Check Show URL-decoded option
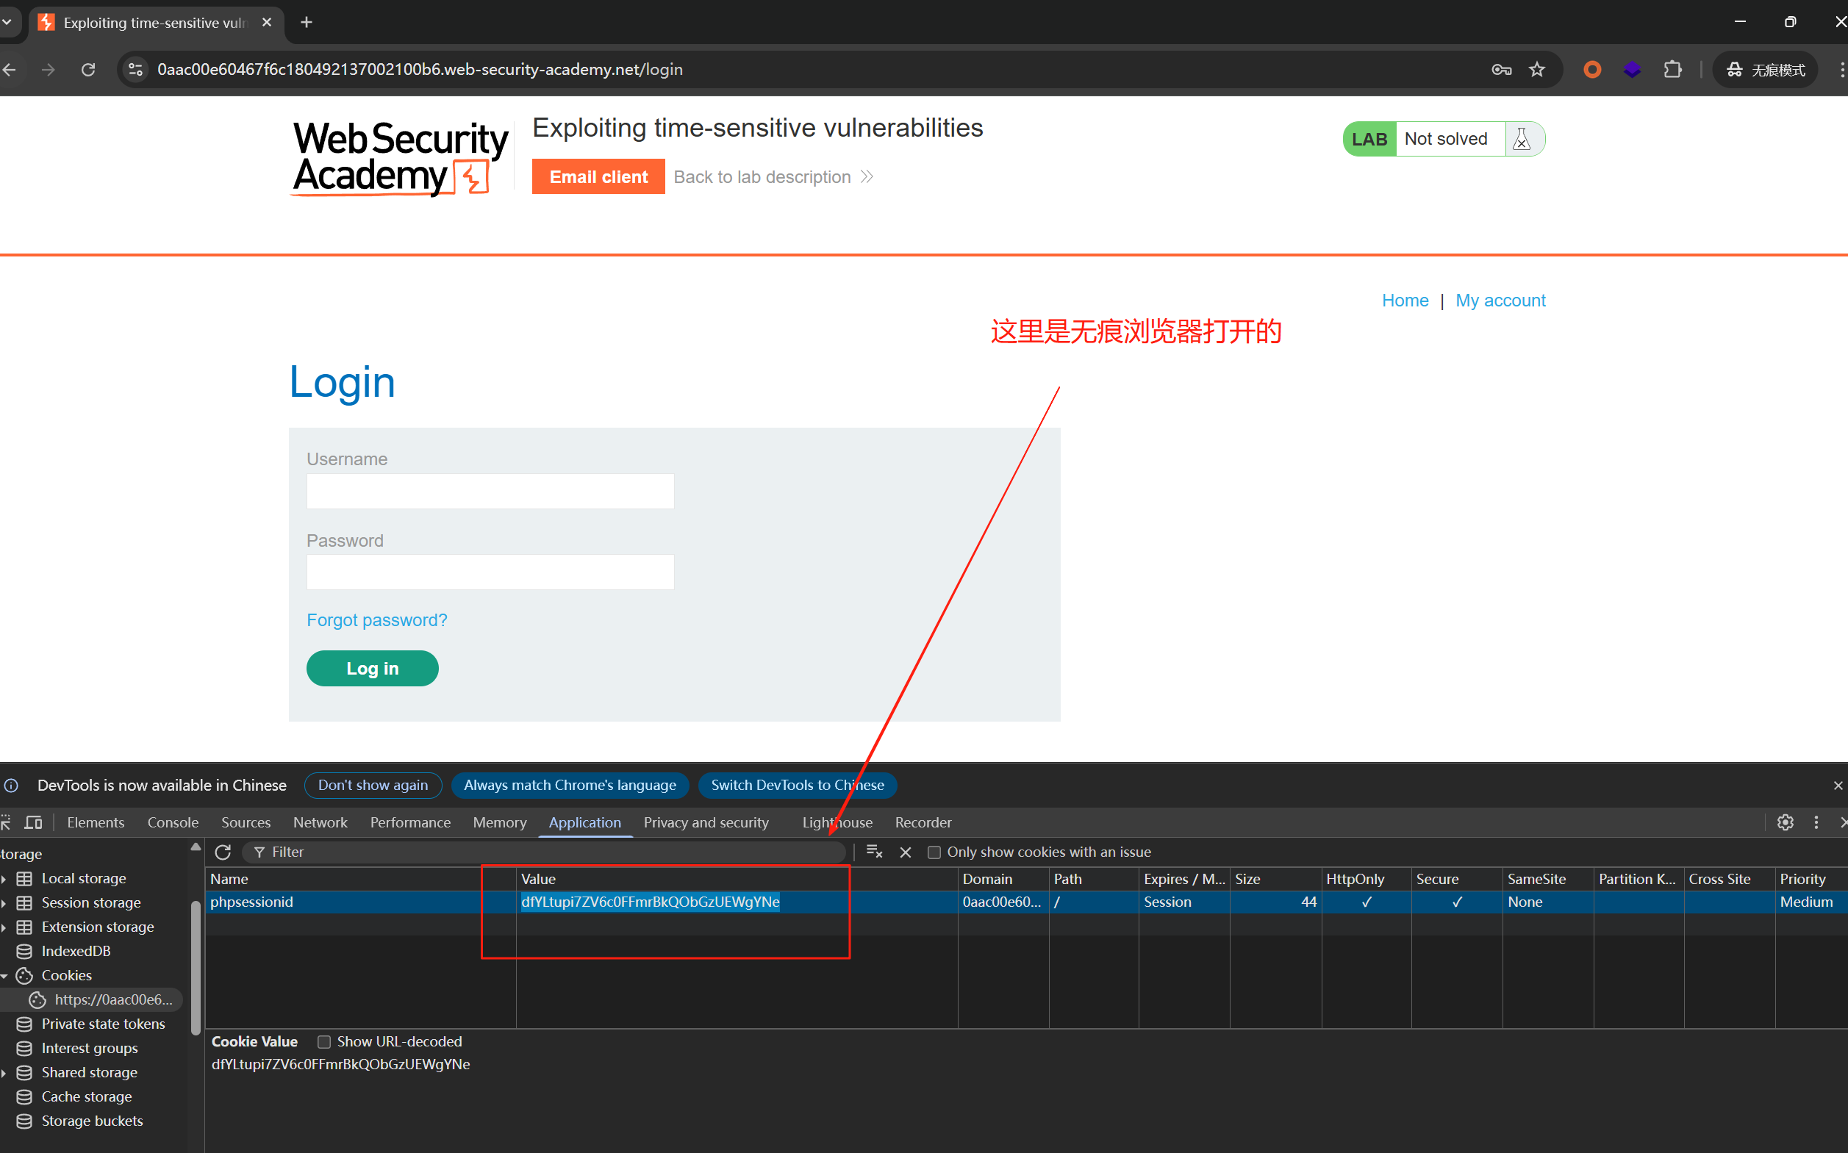The image size is (1848, 1153). [x=324, y=1041]
